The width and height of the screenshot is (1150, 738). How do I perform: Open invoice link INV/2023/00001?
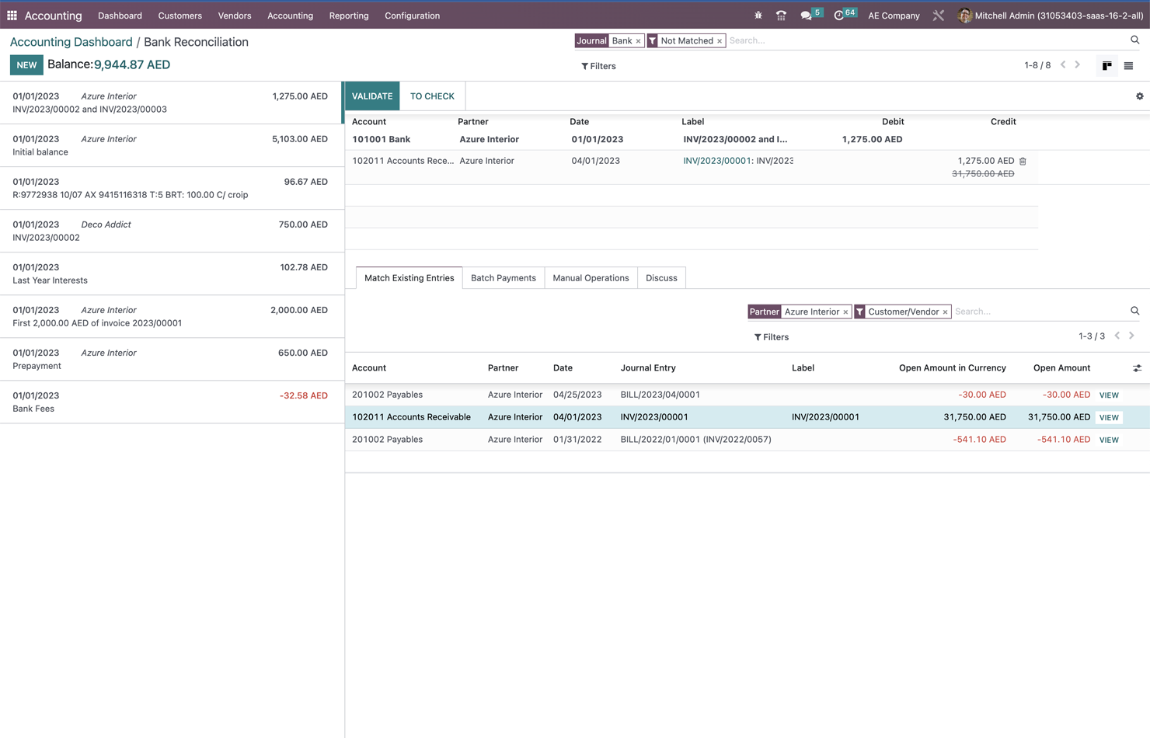pos(716,160)
